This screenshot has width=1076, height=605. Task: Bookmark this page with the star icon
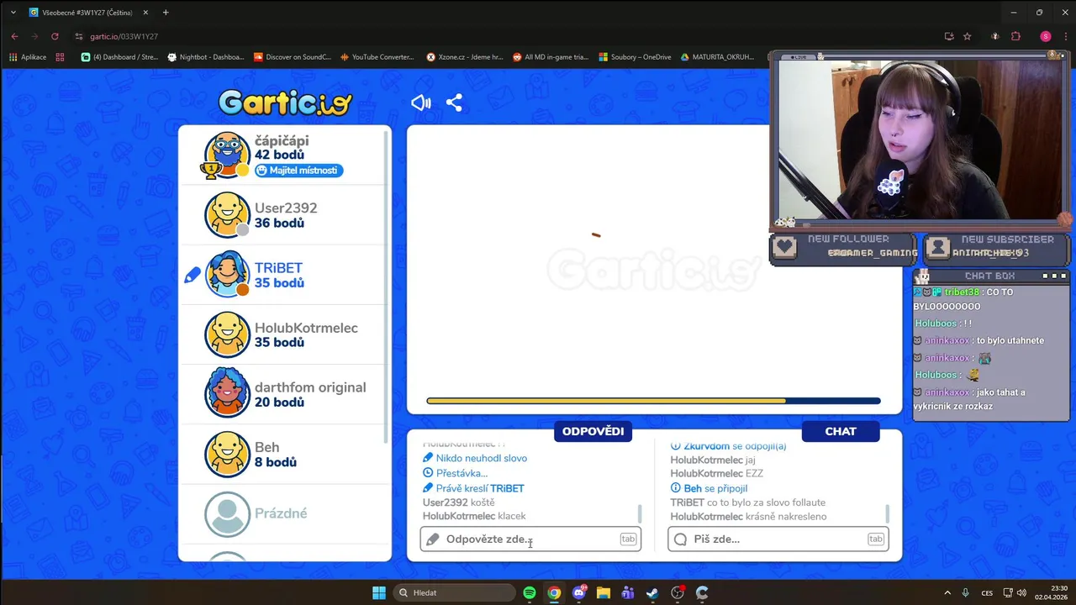pyautogui.click(x=968, y=36)
